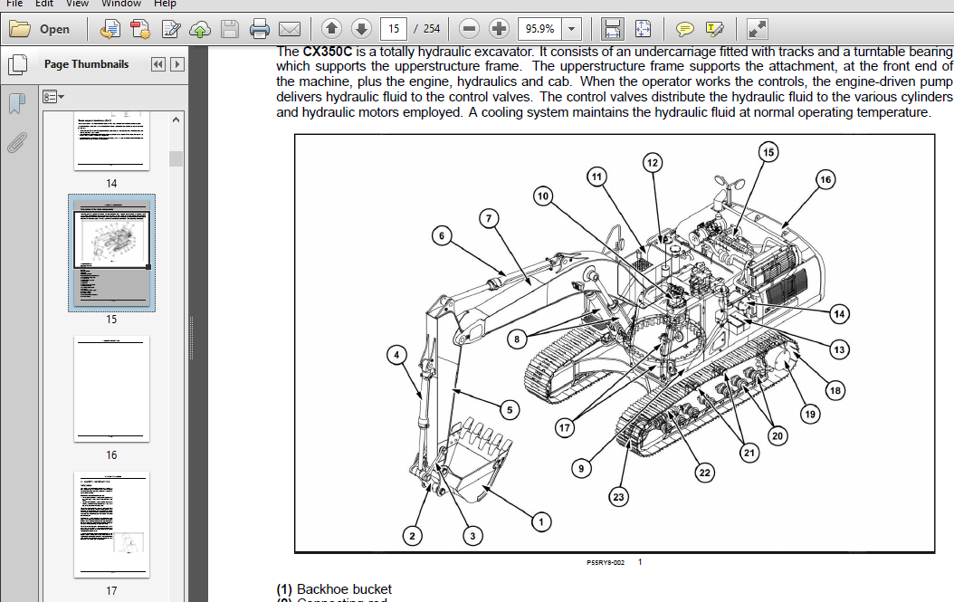Expand the thumbnails panel with right arrow
This screenshot has height=602, width=954.
[x=177, y=64]
